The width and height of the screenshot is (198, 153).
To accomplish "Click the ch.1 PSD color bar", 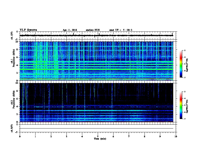I will (x=181, y=64).
